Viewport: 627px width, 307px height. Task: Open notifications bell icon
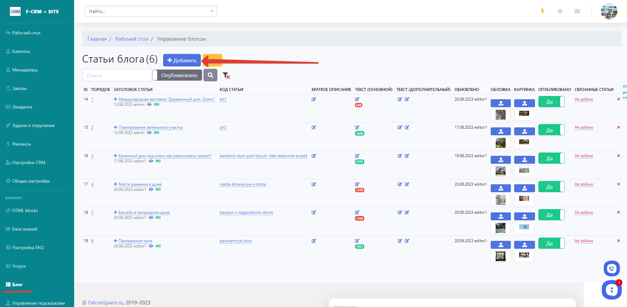(x=560, y=11)
